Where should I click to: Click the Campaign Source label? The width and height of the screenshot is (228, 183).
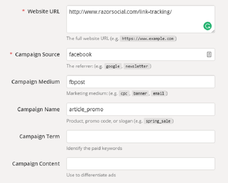[37, 55]
